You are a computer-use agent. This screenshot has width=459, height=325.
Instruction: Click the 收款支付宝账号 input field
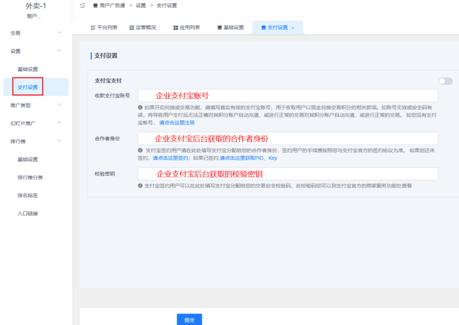pyautogui.click(x=288, y=95)
